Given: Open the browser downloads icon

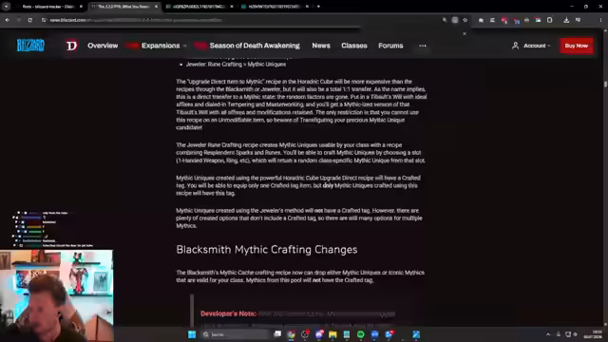Looking at the screenshot, I should tap(566, 20).
